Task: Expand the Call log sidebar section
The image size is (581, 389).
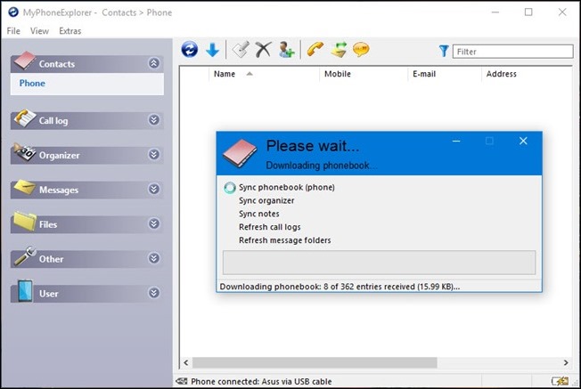Action: [154, 120]
